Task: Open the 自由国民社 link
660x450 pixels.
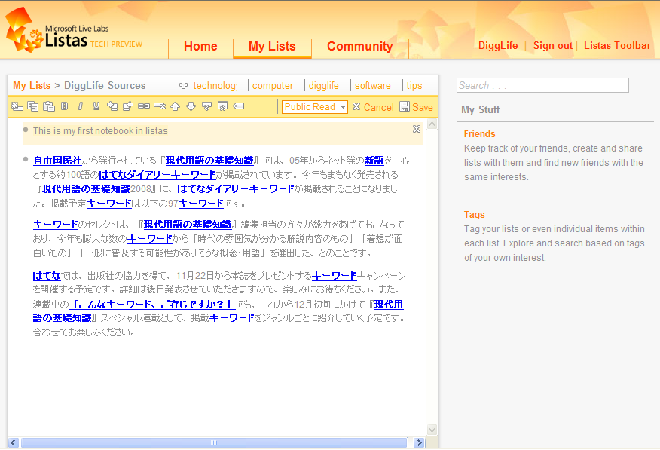Action: (x=57, y=161)
